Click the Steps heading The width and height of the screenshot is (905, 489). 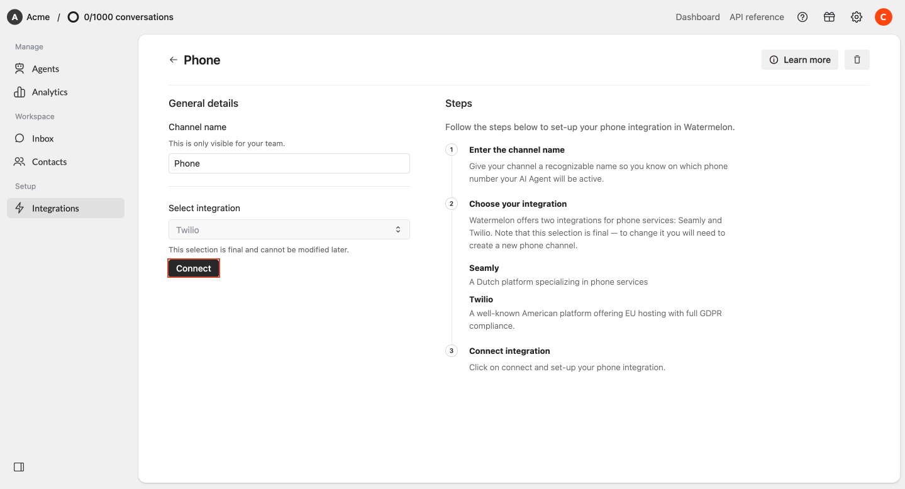coord(458,103)
